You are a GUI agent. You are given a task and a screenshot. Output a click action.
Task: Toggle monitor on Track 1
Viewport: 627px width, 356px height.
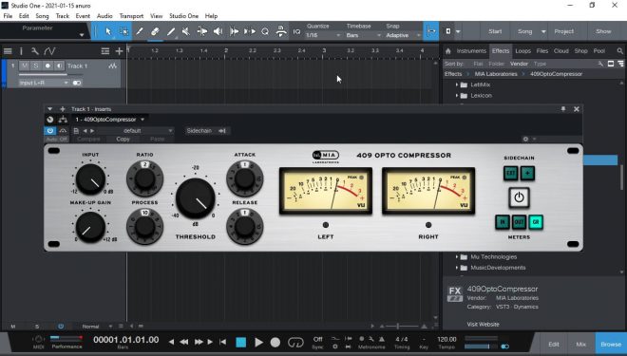coord(59,66)
